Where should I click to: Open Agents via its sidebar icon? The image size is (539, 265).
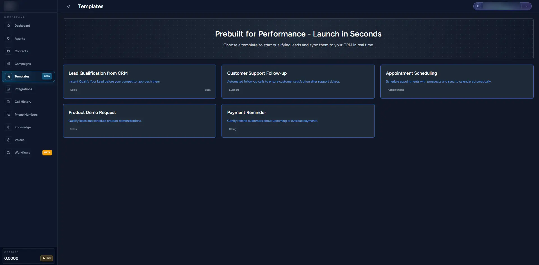pos(8,38)
